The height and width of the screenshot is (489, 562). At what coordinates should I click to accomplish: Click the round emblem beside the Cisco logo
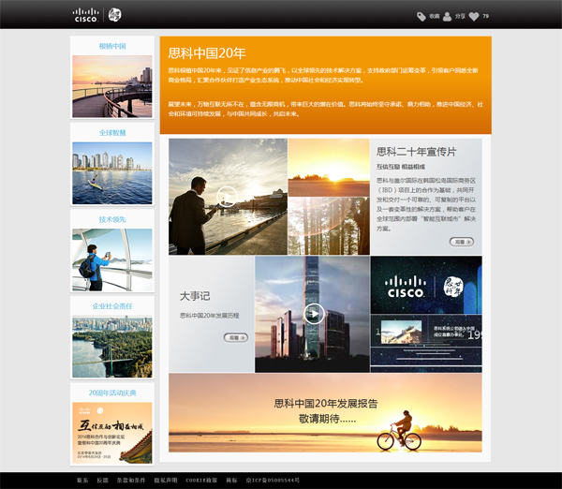pyautogui.click(x=114, y=14)
